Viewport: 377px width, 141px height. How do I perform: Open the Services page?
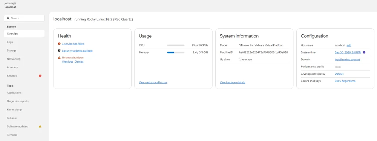24,76
